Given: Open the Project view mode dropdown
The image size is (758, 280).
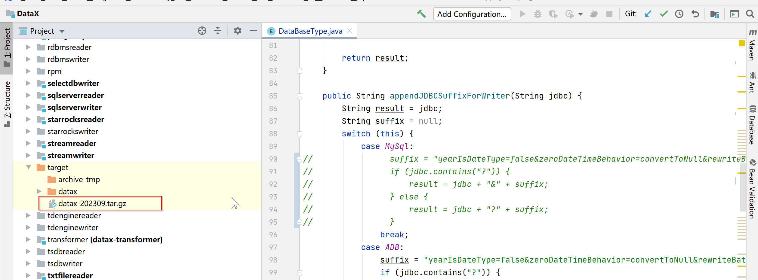Looking at the screenshot, I should coord(62,31).
